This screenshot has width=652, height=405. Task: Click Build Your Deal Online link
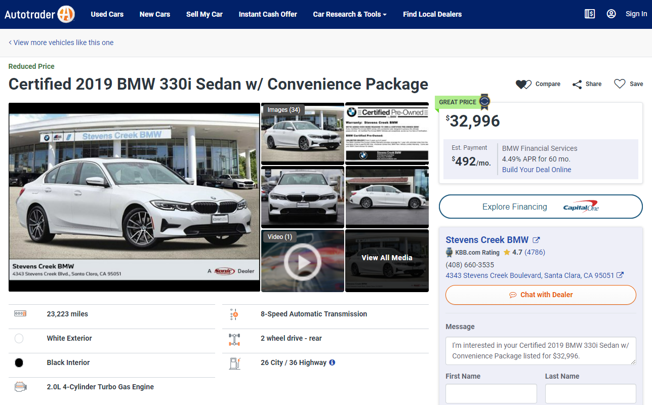[x=537, y=170]
